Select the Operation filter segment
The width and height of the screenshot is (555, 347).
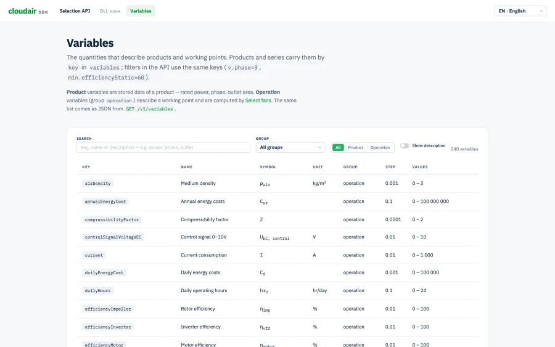pyautogui.click(x=380, y=147)
